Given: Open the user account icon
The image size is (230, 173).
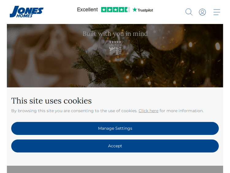Looking at the screenshot, I should (x=202, y=12).
